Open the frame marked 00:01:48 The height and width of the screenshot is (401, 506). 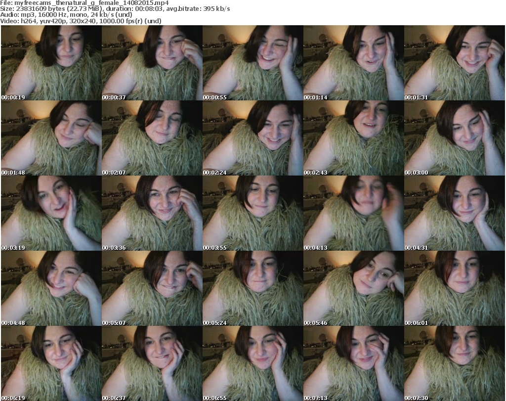51,138
